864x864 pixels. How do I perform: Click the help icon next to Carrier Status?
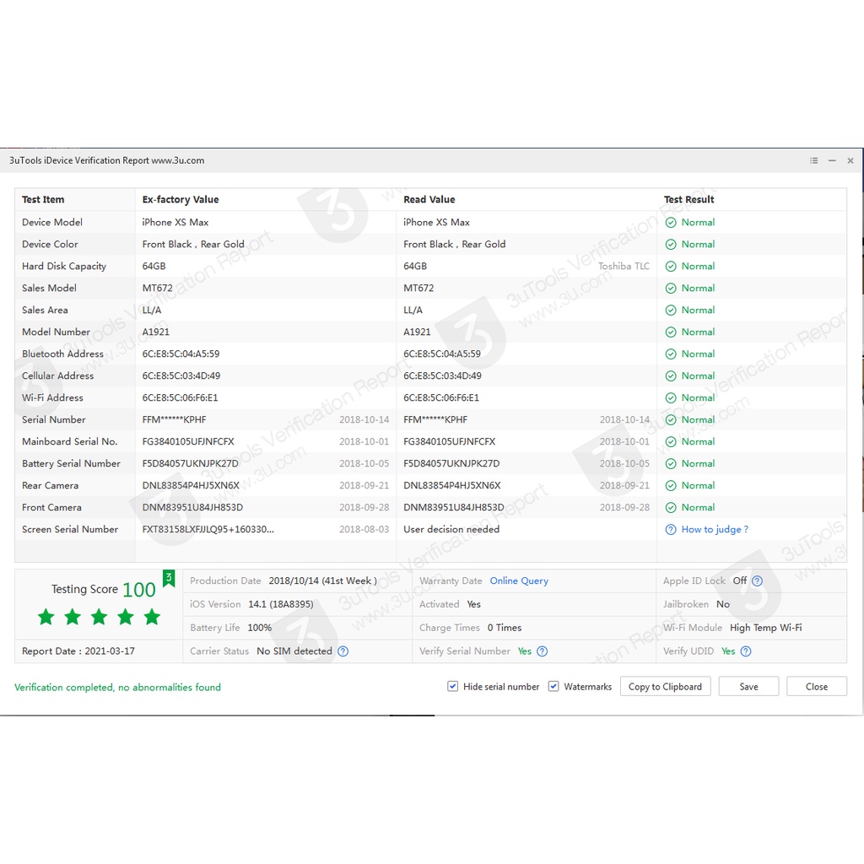(343, 651)
